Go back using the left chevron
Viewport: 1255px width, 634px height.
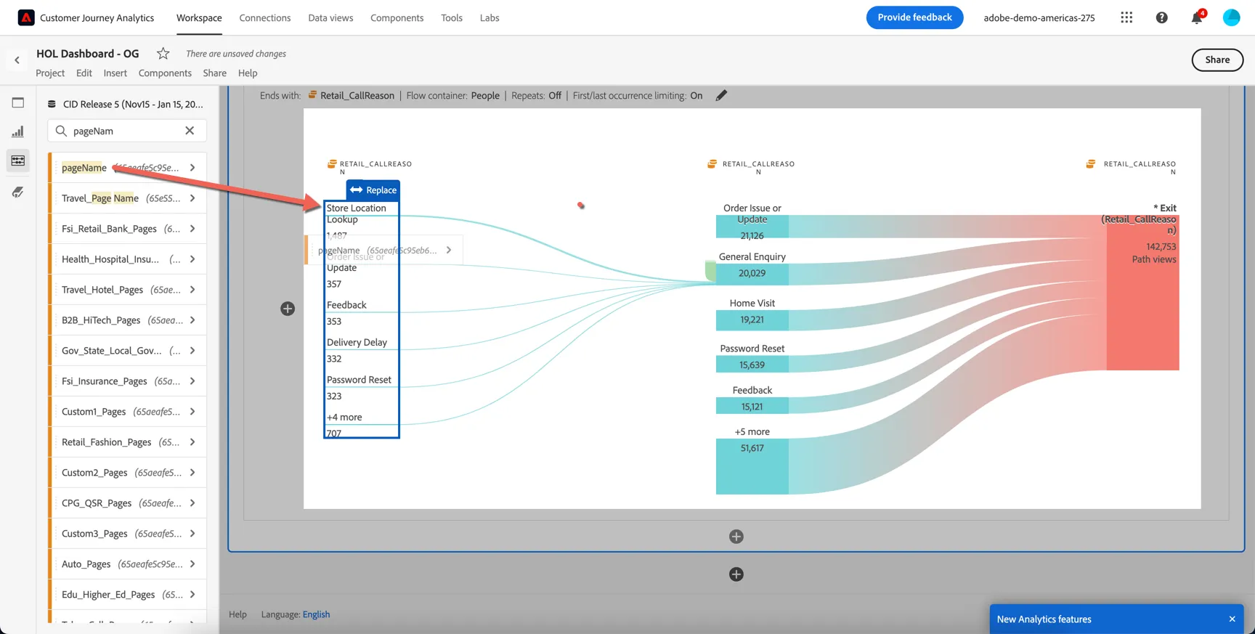(x=17, y=60)
